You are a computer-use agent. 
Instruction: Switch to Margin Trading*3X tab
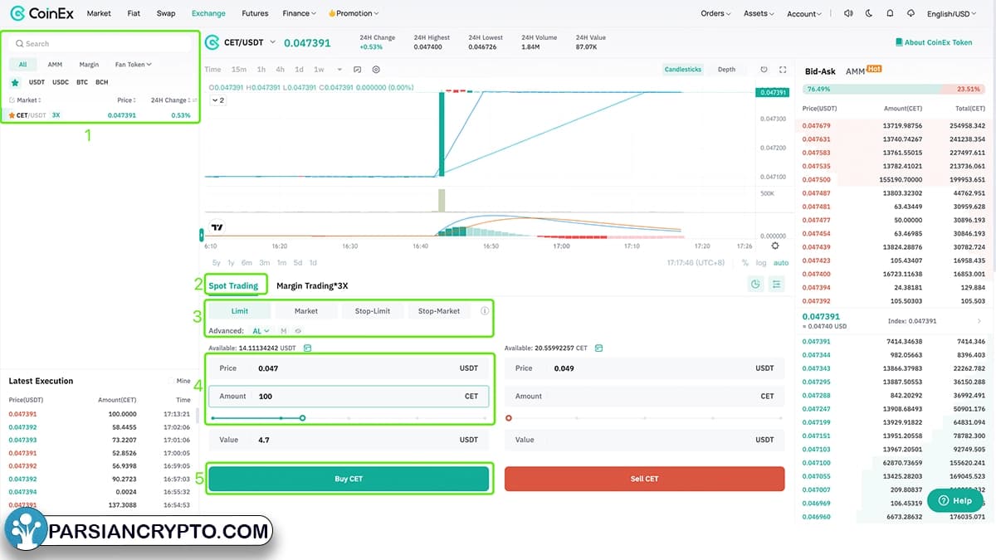pos(312,285)
